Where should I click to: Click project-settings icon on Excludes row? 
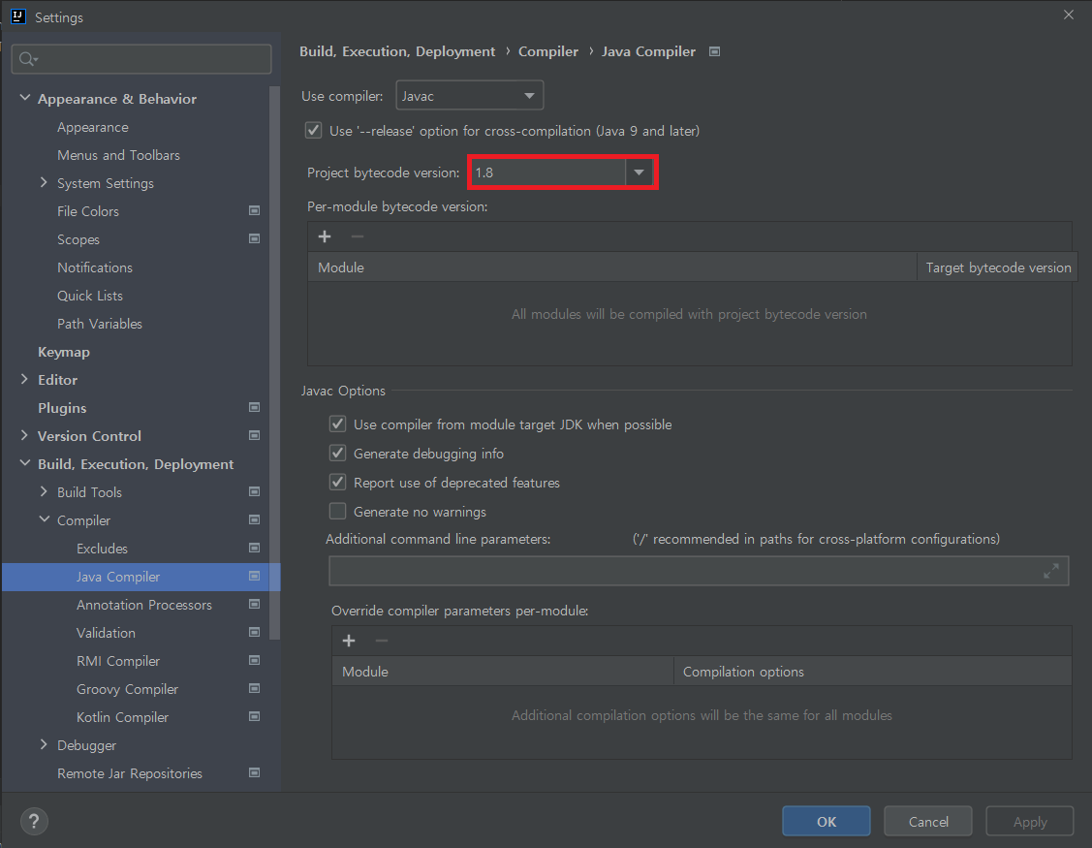coord(254,549)
